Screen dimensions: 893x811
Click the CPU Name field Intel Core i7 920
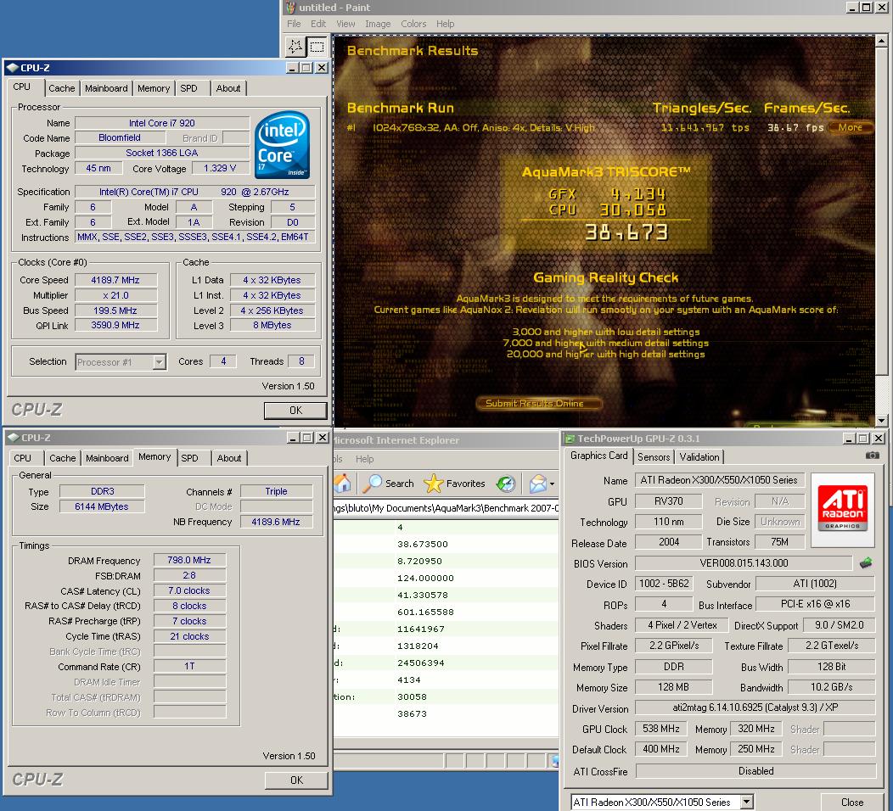pos(162,123)
